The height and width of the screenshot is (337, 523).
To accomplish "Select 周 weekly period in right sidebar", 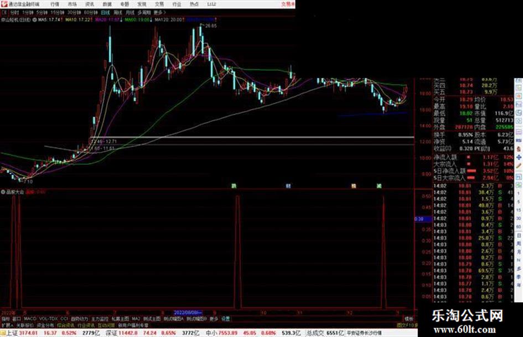I will (519, 243).
